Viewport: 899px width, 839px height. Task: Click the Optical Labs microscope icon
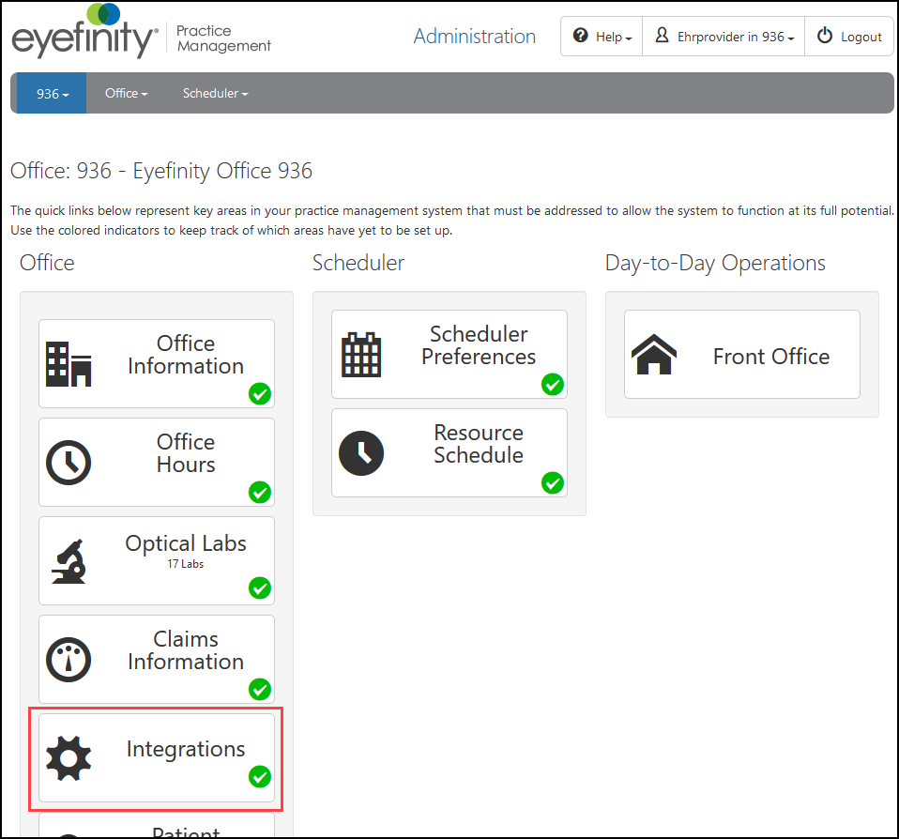tap(69, 561)
